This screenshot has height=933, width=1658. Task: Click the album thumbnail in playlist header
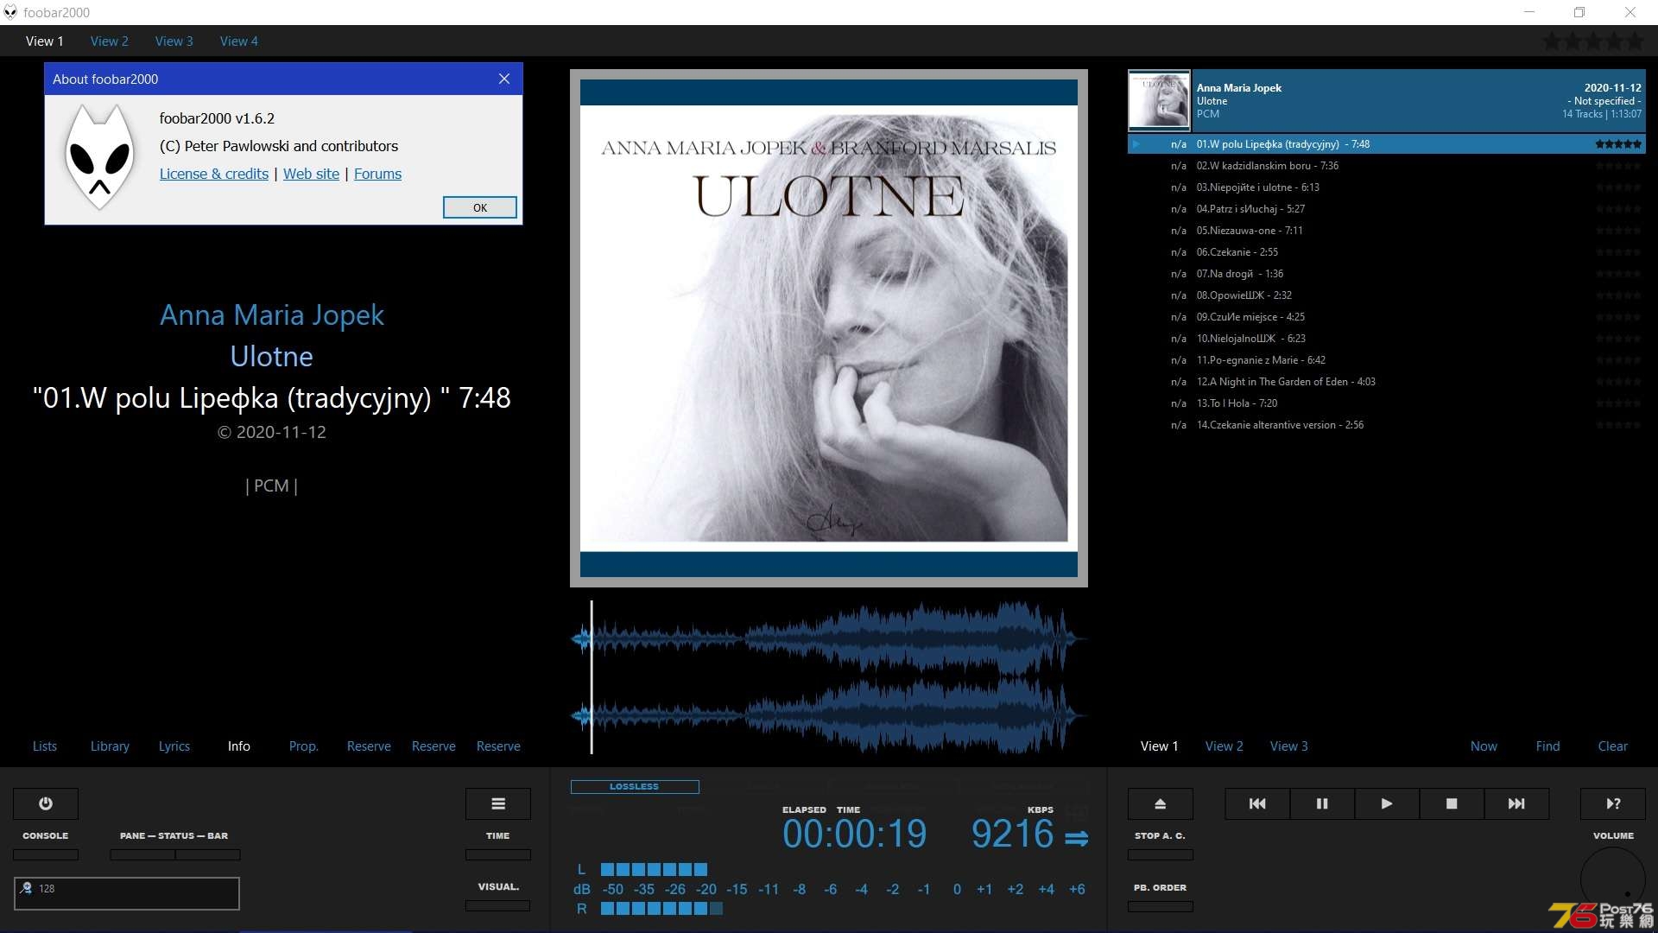point(1159,100)
